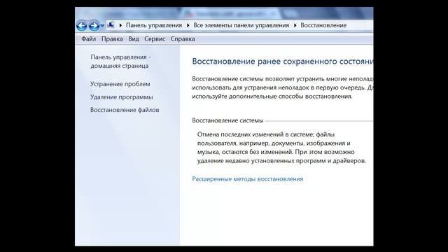Click Расширенные методы восстановления link

click(x=247, y=179)
